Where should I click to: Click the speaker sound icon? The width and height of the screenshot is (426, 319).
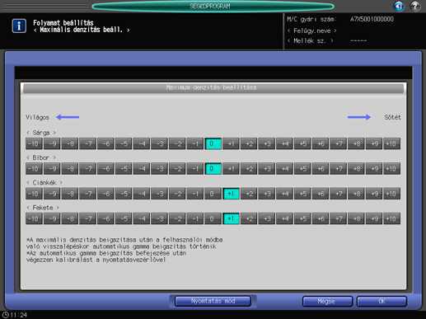(x=399, y=6)
